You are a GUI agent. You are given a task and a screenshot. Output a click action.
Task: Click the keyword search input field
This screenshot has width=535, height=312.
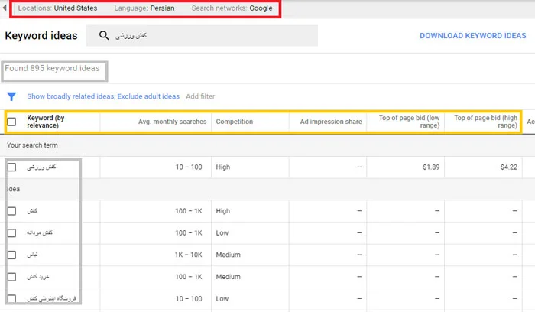pyautogui.click(x=202, y=35)
